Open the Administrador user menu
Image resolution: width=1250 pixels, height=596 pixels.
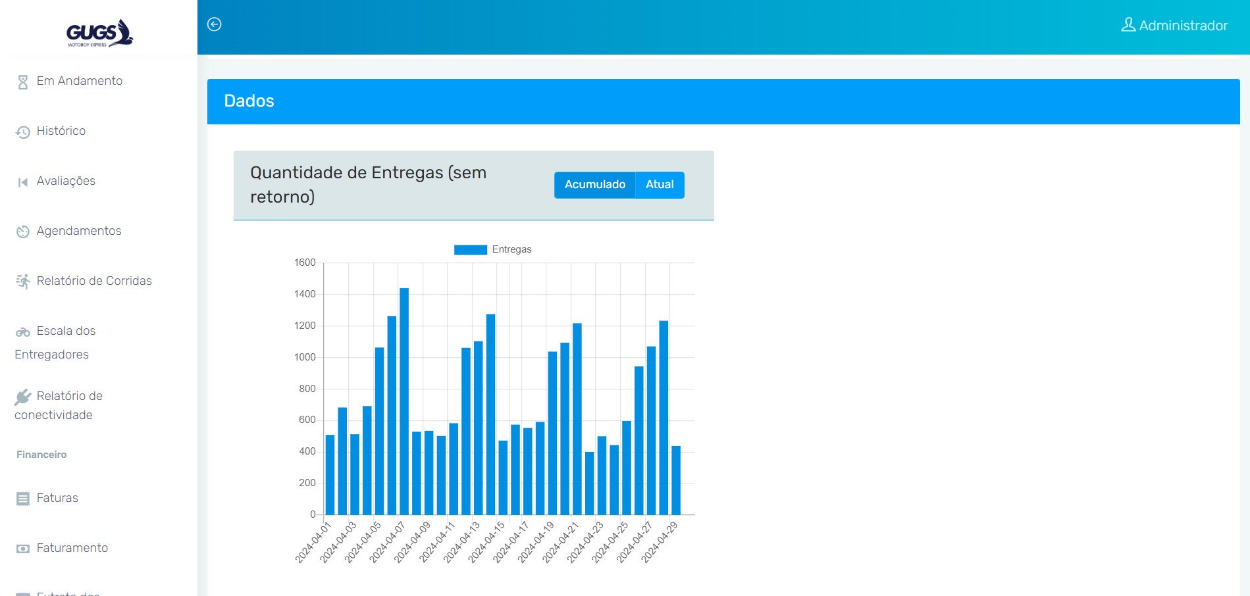click(x=1174, y=26)
